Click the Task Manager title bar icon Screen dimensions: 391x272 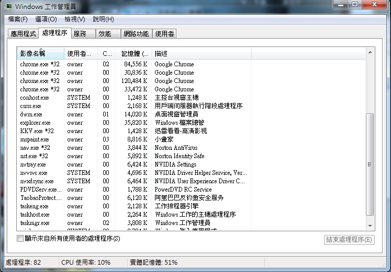pyautogui.click(x=9, y=6)
